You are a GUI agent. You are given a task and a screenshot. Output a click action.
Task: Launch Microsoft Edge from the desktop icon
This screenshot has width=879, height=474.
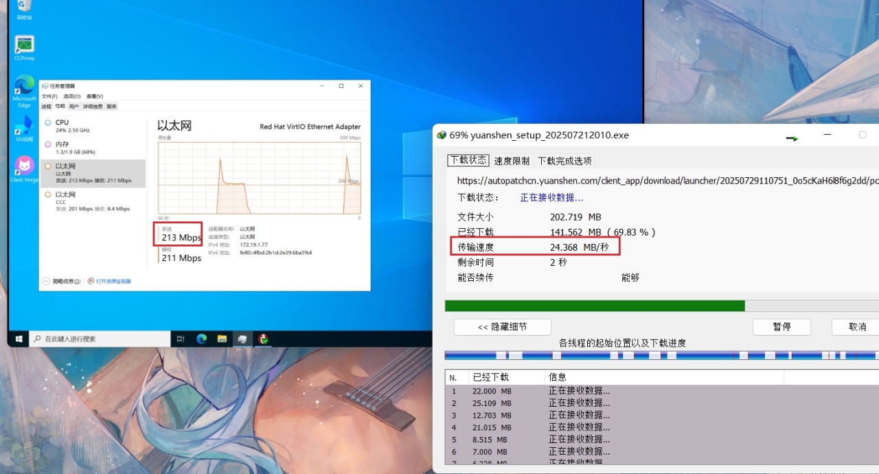point(24,91)
